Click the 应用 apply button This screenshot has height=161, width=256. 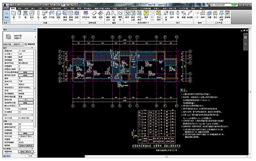click(x=30, y=156)
